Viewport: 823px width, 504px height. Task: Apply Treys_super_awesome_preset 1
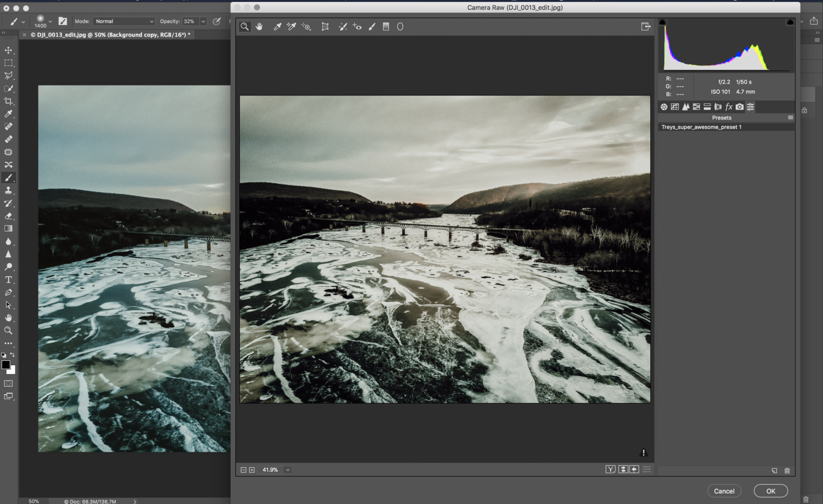701,127
